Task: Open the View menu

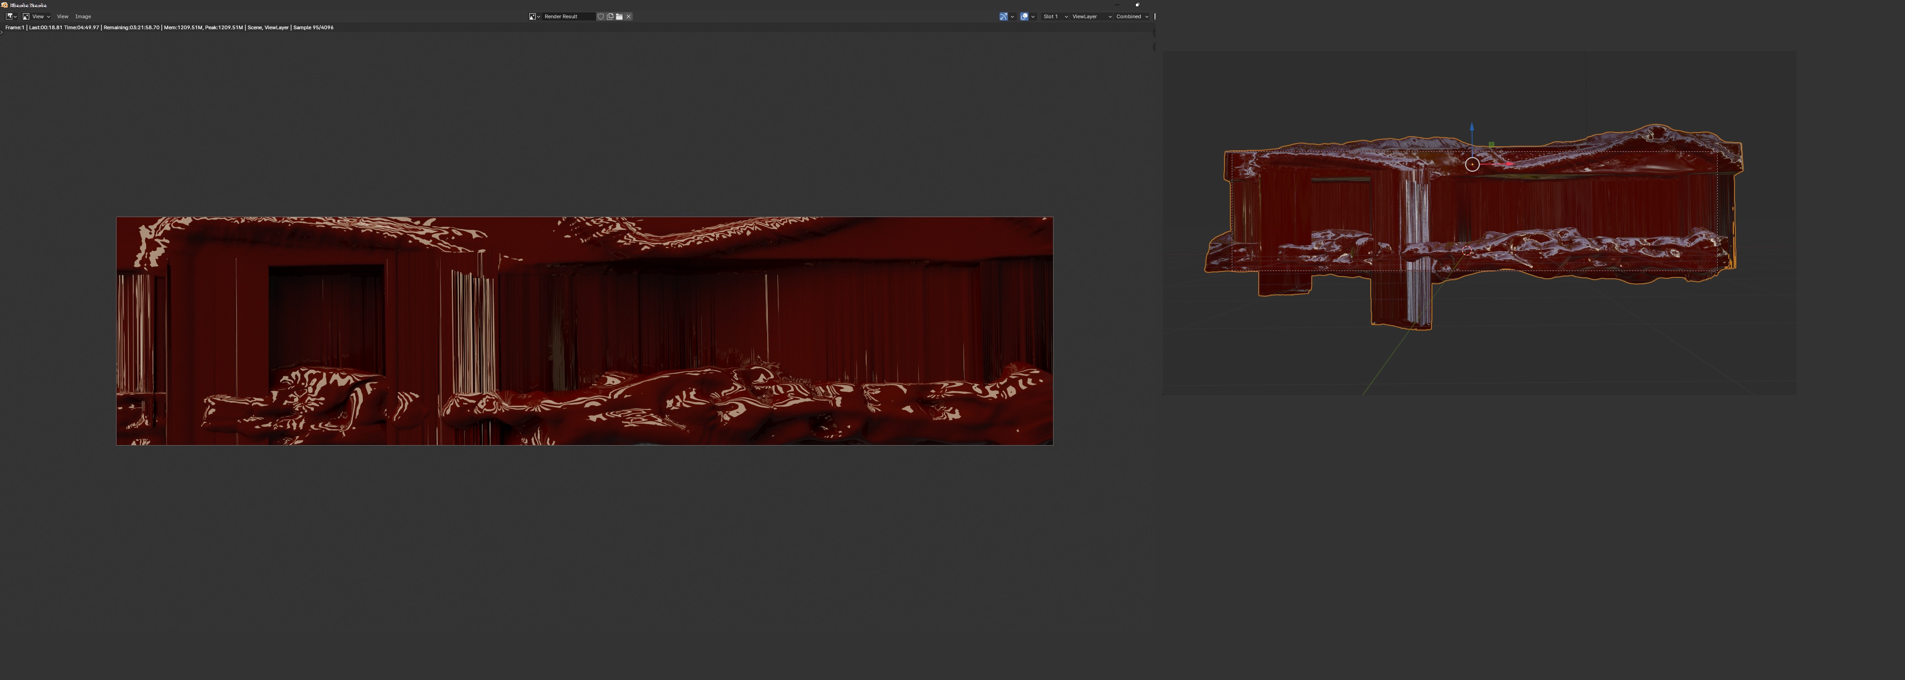Action: (62, 16)
